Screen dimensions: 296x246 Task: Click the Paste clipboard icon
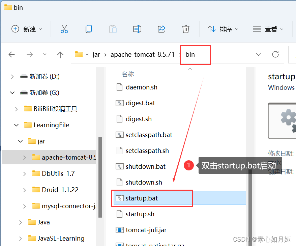point(113,29)
